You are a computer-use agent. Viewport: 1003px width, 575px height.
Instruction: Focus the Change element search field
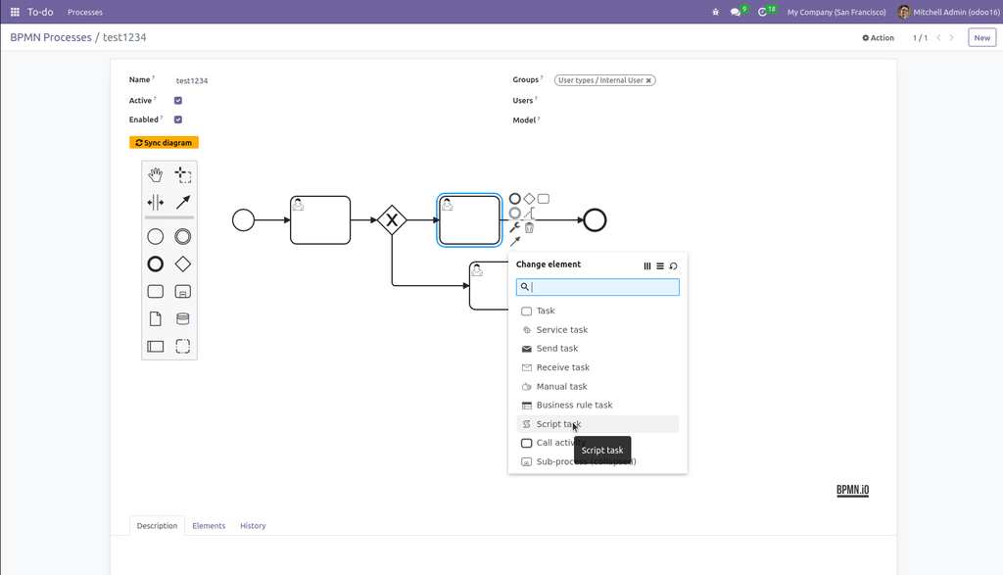[x=597, y=287]
